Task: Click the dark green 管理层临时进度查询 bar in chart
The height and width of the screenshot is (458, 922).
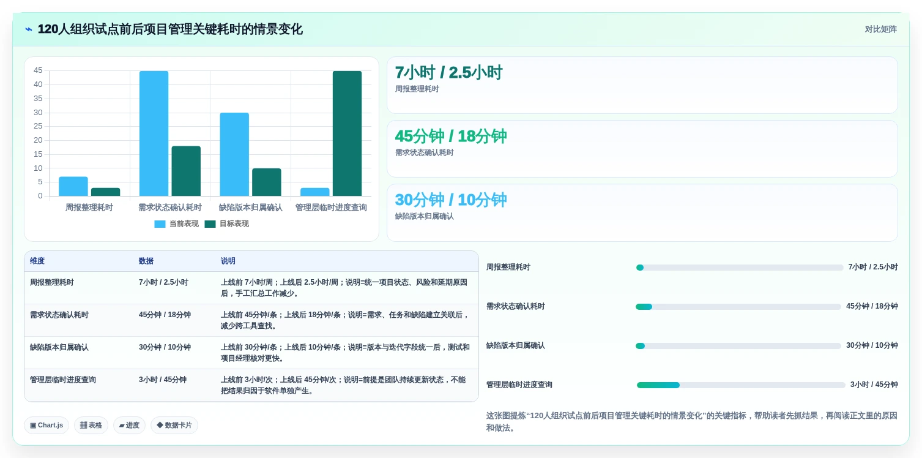Action: click(x=347, y=133)
